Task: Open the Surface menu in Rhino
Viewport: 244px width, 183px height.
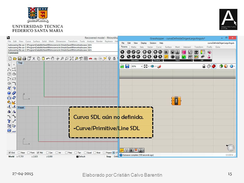Action: pos(36,41)
